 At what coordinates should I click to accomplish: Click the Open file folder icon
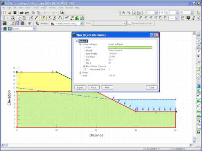10,13
